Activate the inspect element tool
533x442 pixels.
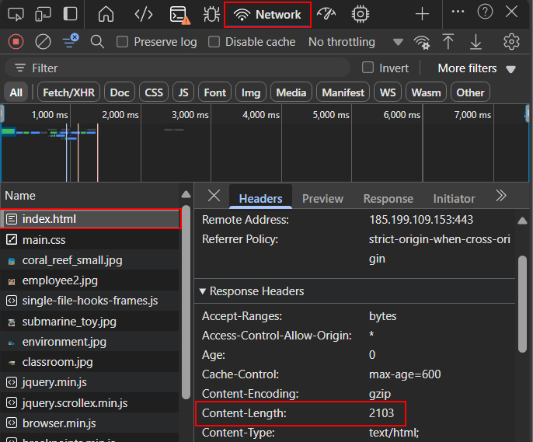pos(16,14)
